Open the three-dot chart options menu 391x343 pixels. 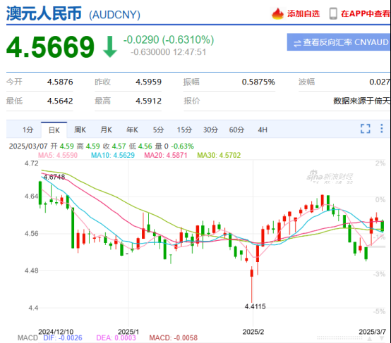pyautogui.click(x=382, y=128)
